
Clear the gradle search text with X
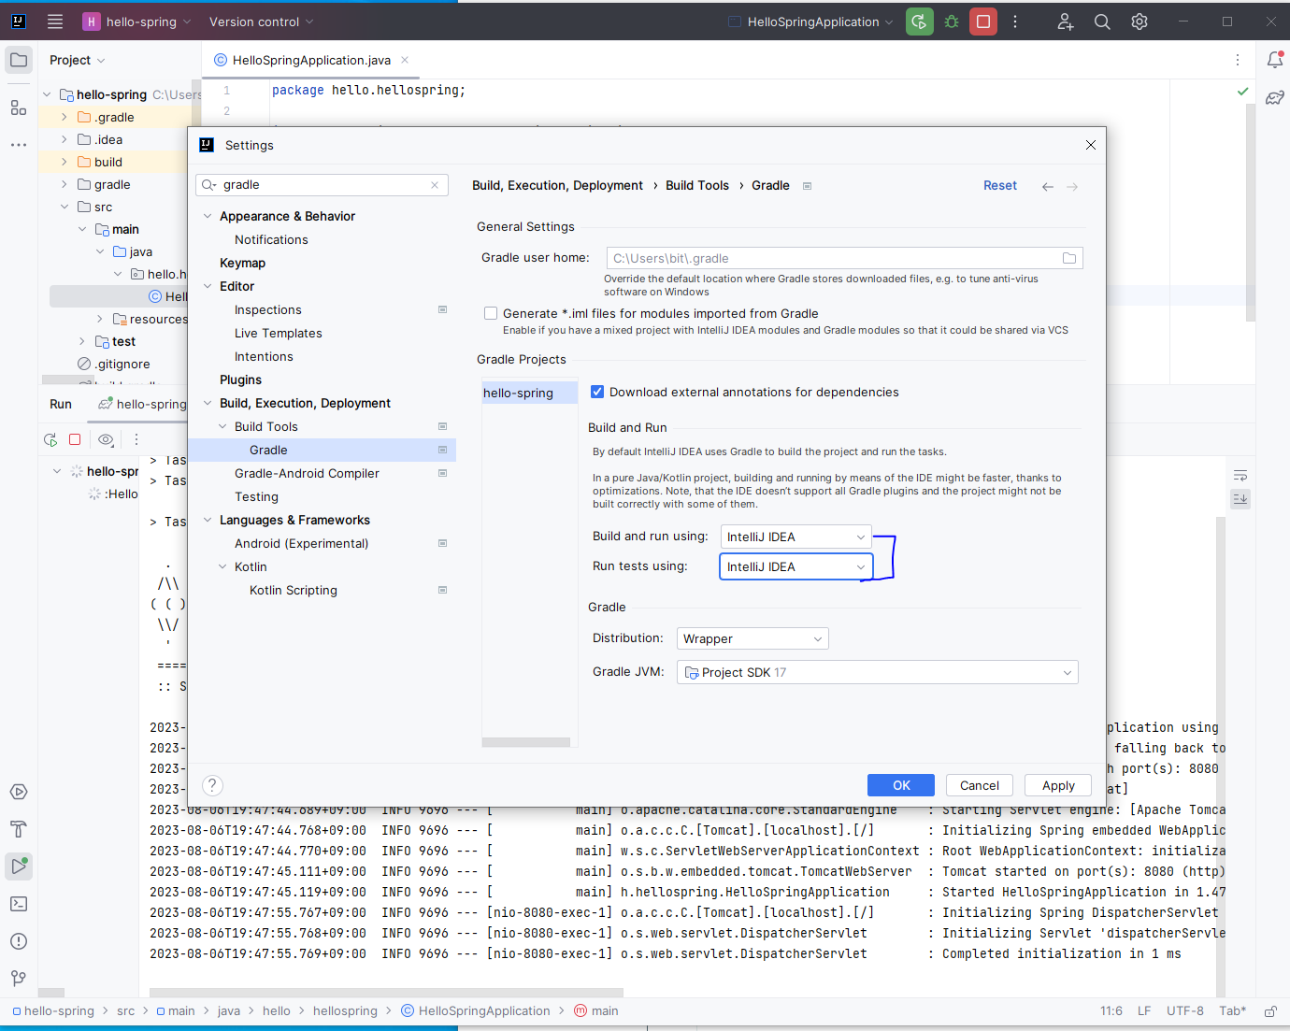pos(435,185)
